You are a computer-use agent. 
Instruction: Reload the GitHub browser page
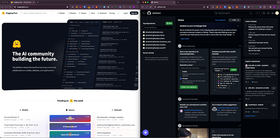(151, 7)
